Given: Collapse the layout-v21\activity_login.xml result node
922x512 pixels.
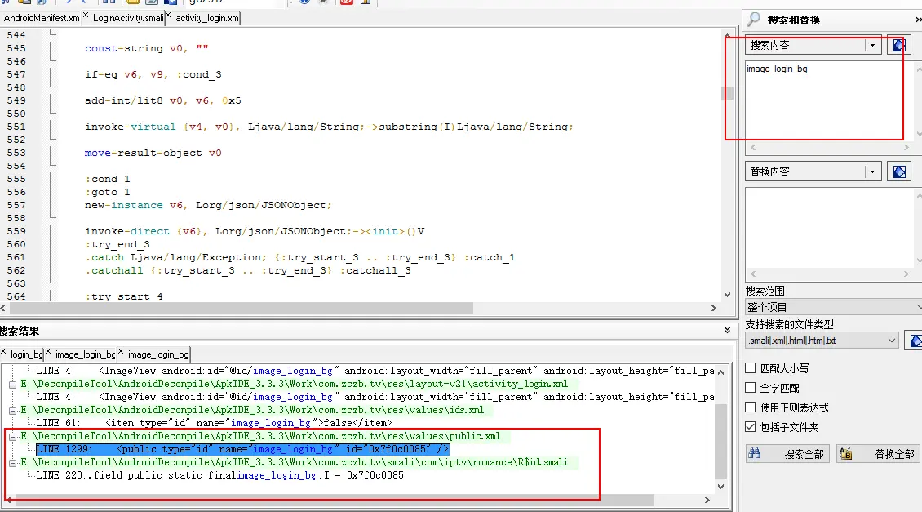Looking at the screenshot, I should pyautogui.click(x=12, y=385).
